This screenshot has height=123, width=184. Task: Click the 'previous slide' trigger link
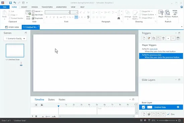[155, 55]
